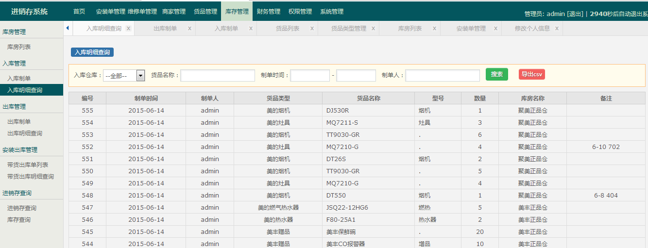Click product name F80-25A1

click(x=341, y=219)
